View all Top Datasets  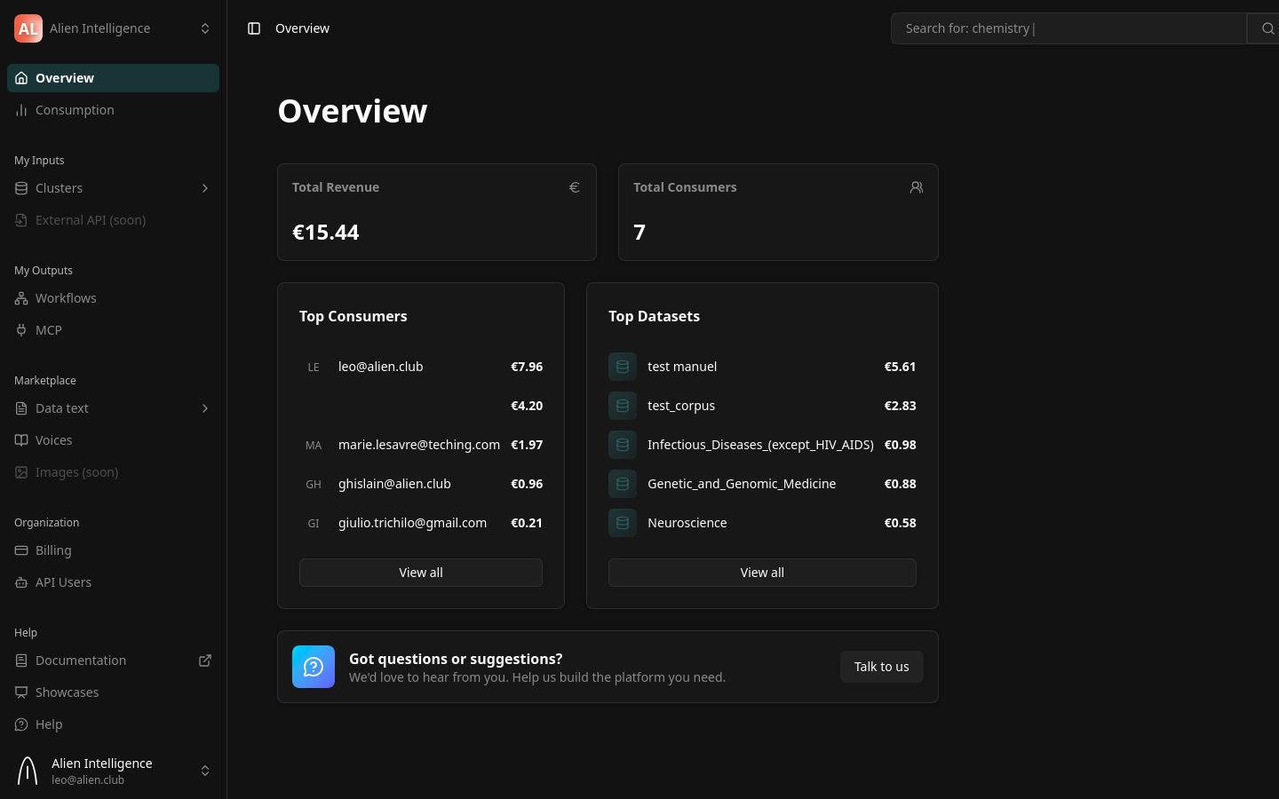(x=762, y=573)
